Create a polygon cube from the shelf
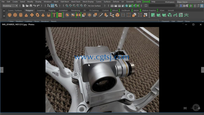Viewport: 204px width, 115px height. point(15,15)
